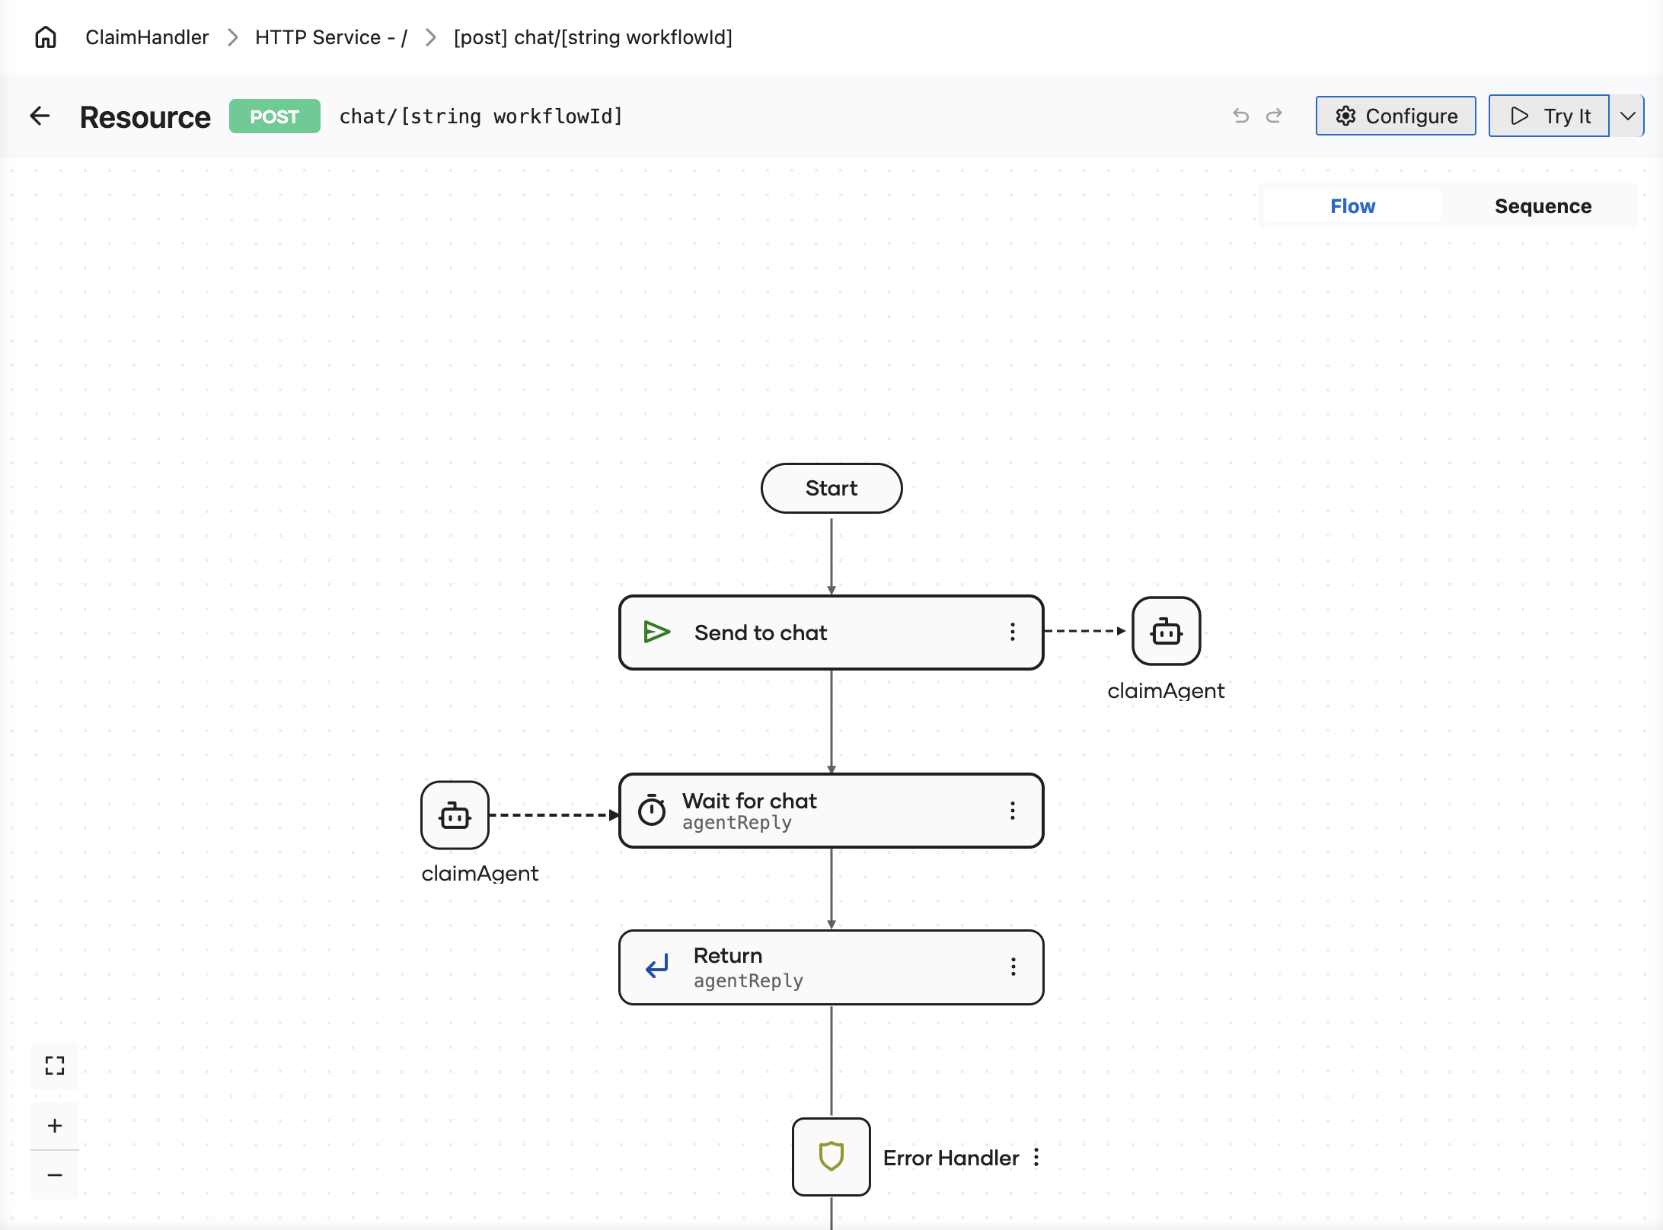Expand the Try It dropdown arrow
Screen dimensions: 1663x1230
click(1627, 116)
